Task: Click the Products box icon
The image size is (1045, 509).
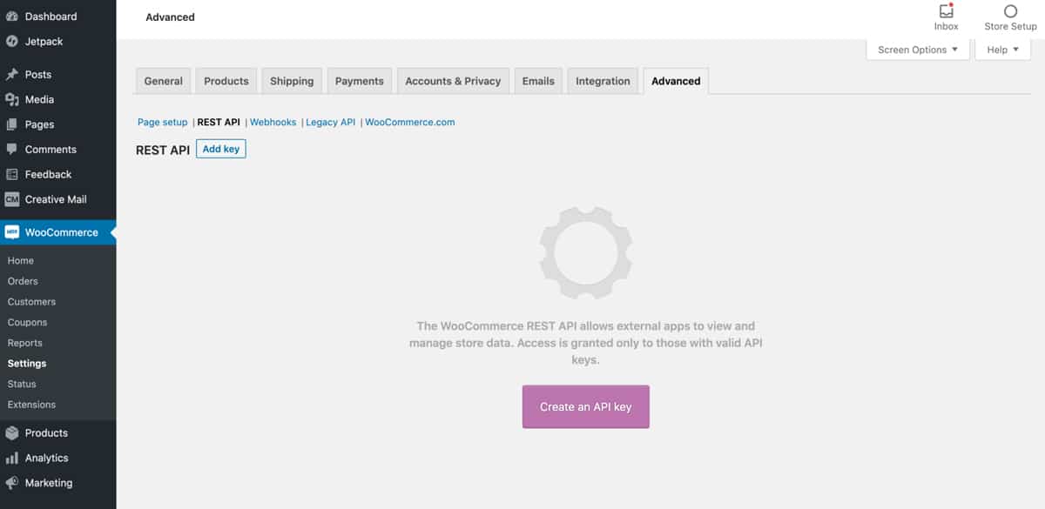Action: click(12, 432)
